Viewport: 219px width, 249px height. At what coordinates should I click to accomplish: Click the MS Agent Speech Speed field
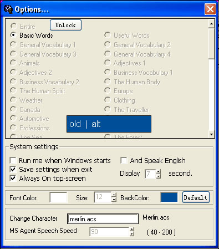click(x=109, y=232)
